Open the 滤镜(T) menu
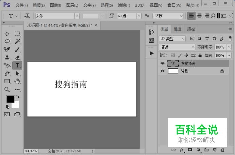The width and height of the screenshot is (235, 155). click(x=124, y=5)
